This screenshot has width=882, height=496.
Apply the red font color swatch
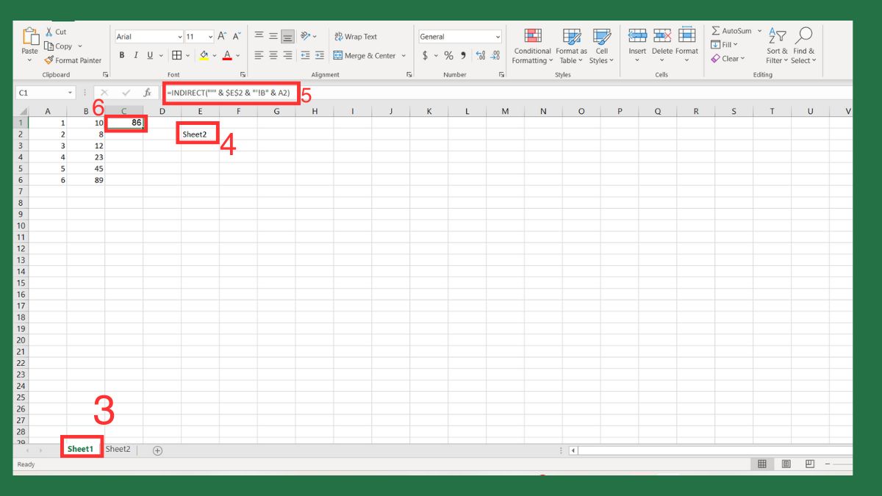[227, 56]
